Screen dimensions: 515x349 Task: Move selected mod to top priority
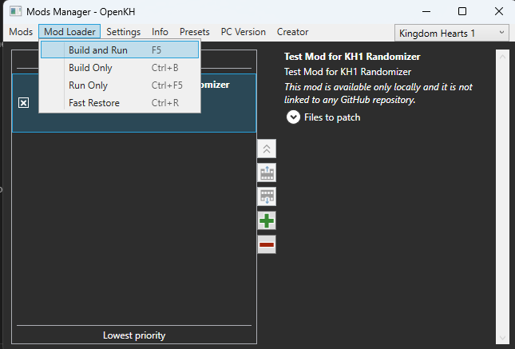tap(267, 149)
